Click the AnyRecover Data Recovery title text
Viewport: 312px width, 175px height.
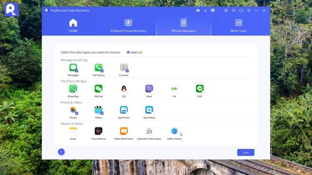pyautogui.click(x=70, y=10)
